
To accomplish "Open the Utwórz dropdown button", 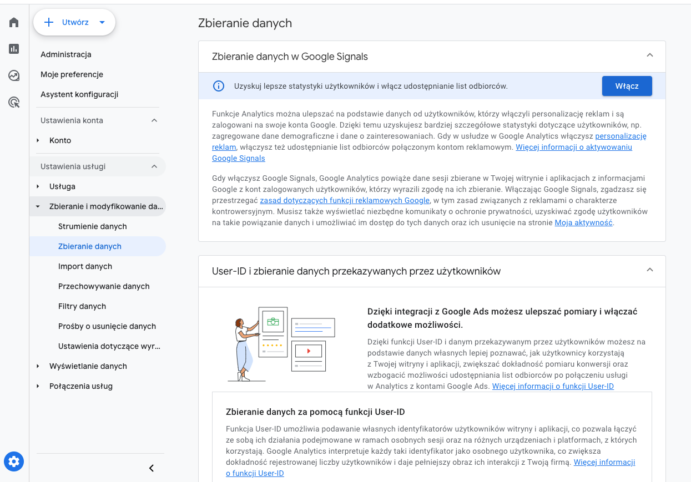I will [x=74, y=22].
